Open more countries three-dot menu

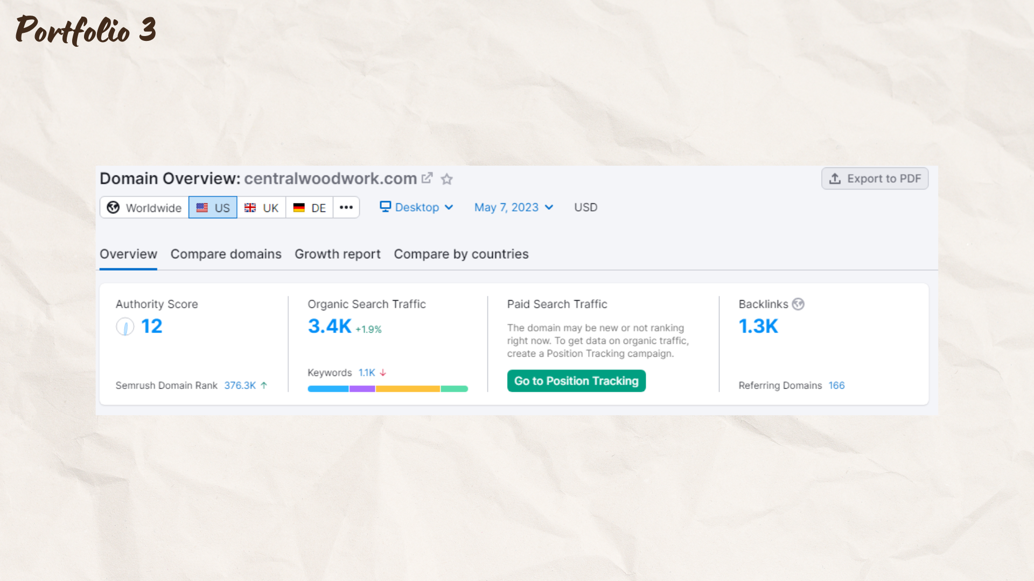(x=346, y=207)
